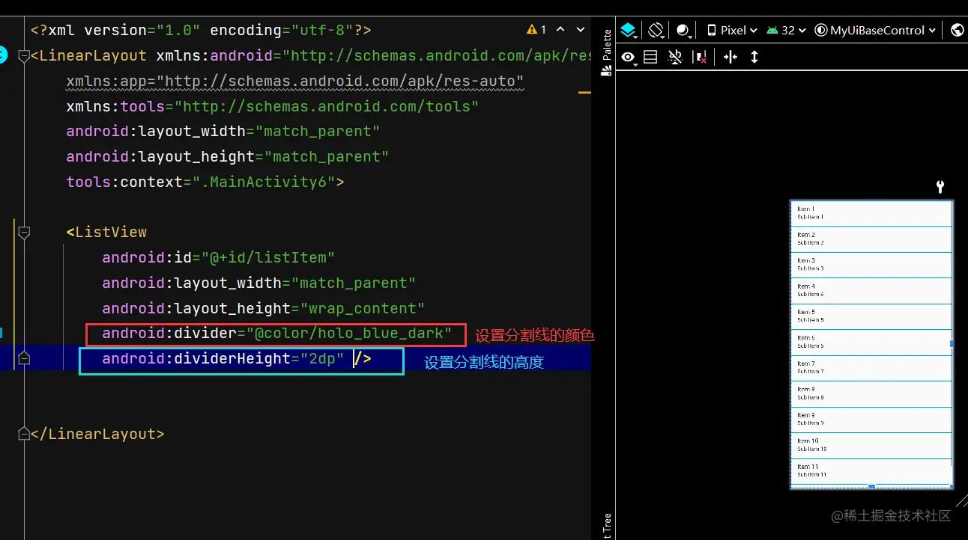Click the locale globe icon

[x=957, y=31]
